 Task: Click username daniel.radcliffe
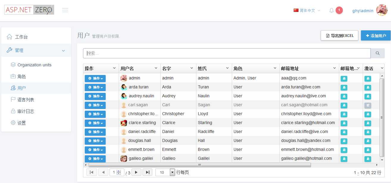click(x=141, y=132)
